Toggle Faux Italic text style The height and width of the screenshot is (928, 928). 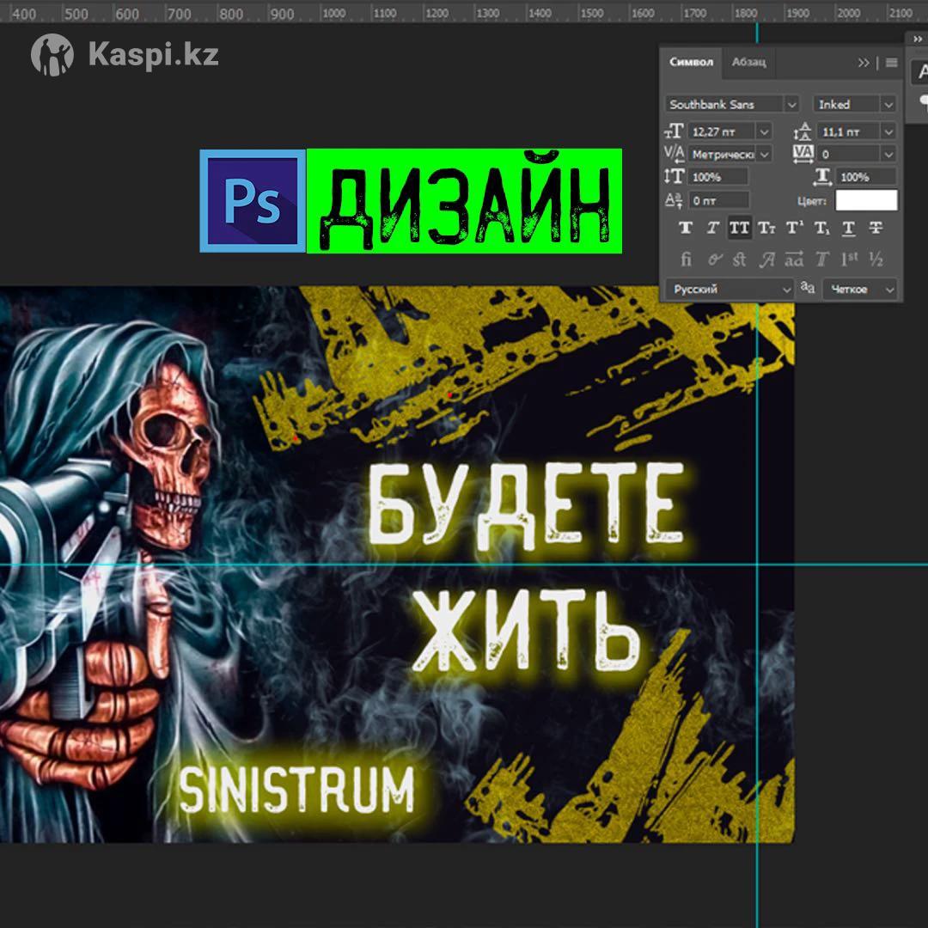coord(712,229)
